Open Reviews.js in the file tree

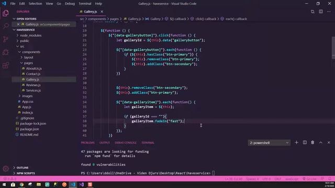33,85
